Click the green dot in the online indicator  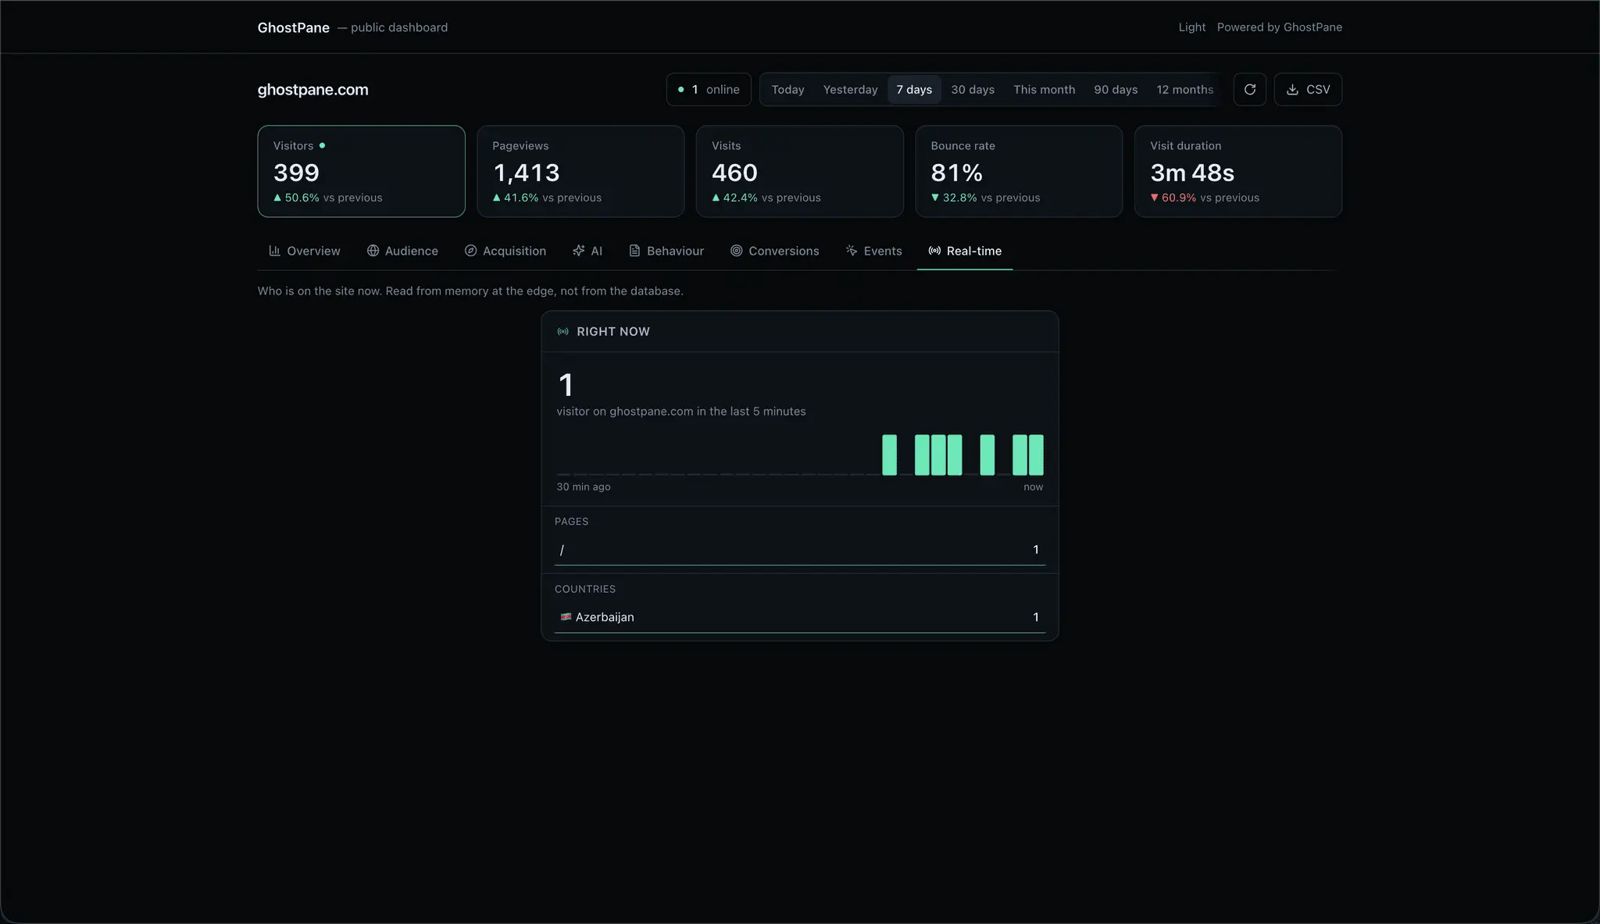pyautogui.click(x=680, y=90)
